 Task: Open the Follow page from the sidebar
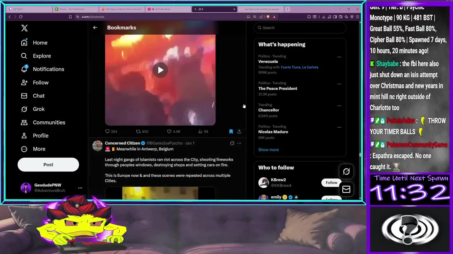point(35,83)
